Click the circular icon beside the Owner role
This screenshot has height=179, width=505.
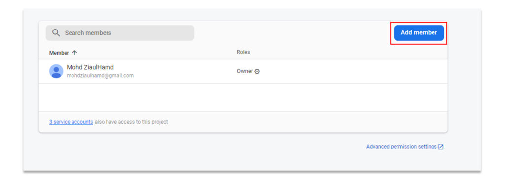tap(257, 71)
